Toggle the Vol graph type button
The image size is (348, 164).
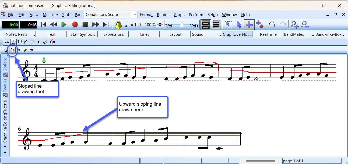point(13,42)
